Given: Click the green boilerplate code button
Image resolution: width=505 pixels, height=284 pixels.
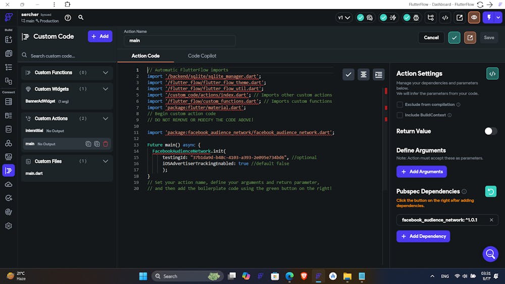Looking at the screenshot, I should coord(492,74).
